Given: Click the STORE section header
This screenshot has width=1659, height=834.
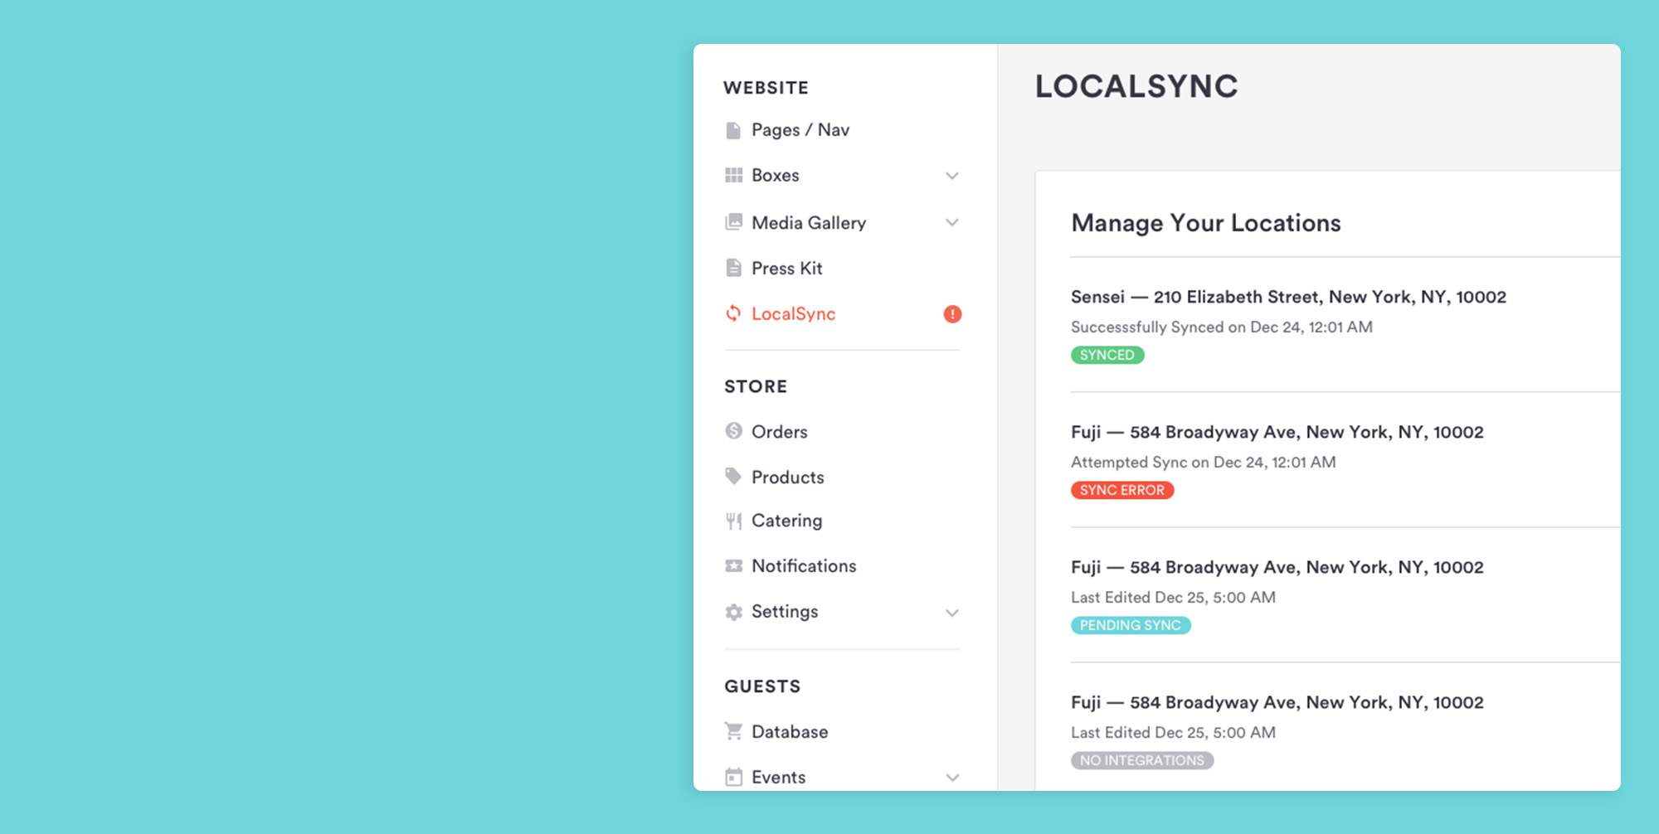Looking at the screenshot, I should click(756, 386).
